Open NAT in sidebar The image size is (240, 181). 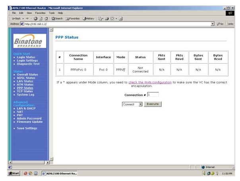(x=20, y=112)
